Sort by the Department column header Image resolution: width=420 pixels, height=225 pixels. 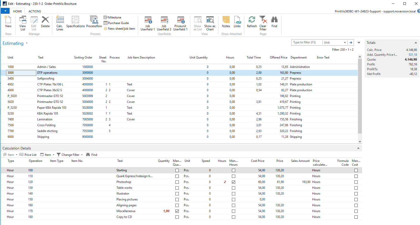[x=298, y=58]
